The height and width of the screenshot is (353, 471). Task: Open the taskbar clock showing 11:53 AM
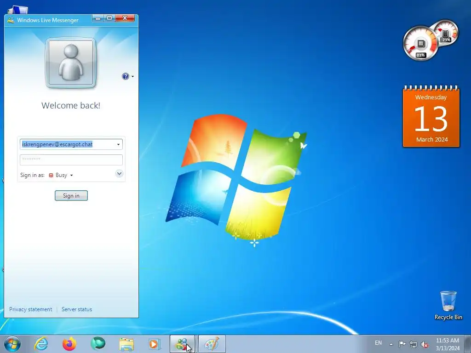tap(448, 344)
